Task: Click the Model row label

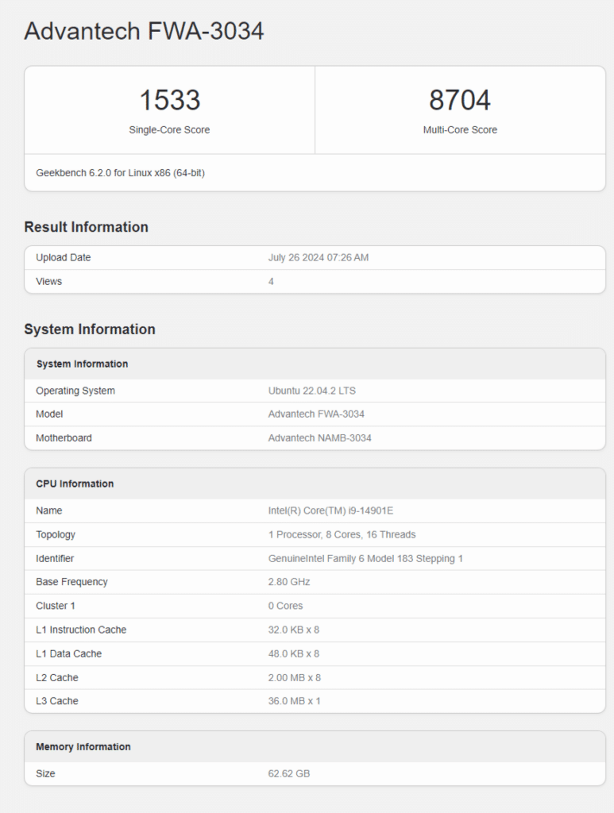Action: pyautogui.click(x=49, y=414)
